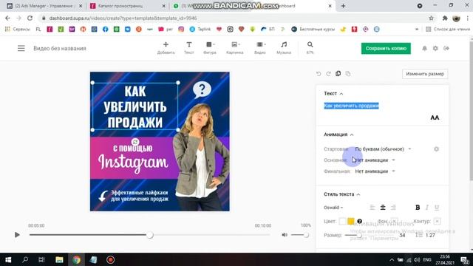Click the timeline playhead handle
Viewport: 473px width, 266px height.
pyautogui.click(x=149, y=235)
